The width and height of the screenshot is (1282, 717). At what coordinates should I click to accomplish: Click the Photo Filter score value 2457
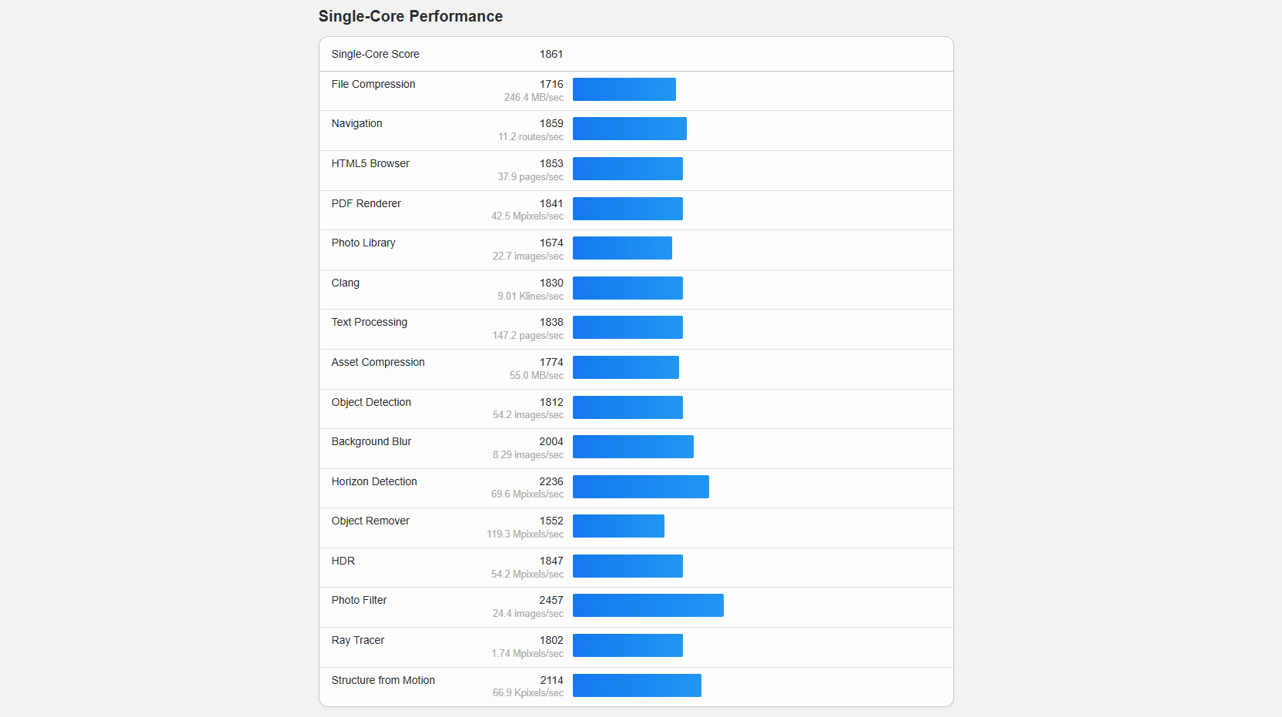click(x=551, y=600)
